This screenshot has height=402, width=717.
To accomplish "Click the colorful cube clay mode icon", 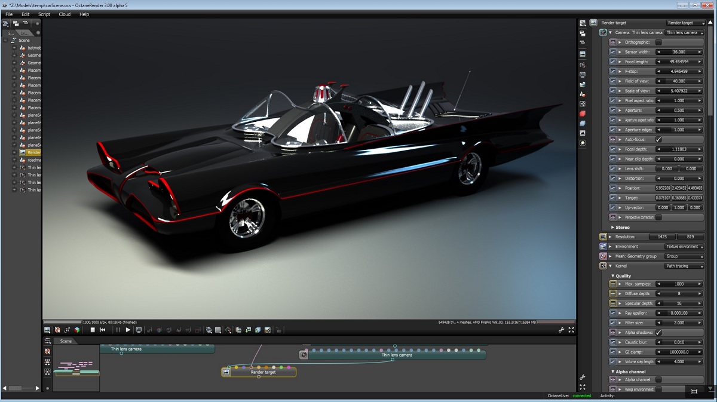I will pyautogui.click(x=77, y=330).
